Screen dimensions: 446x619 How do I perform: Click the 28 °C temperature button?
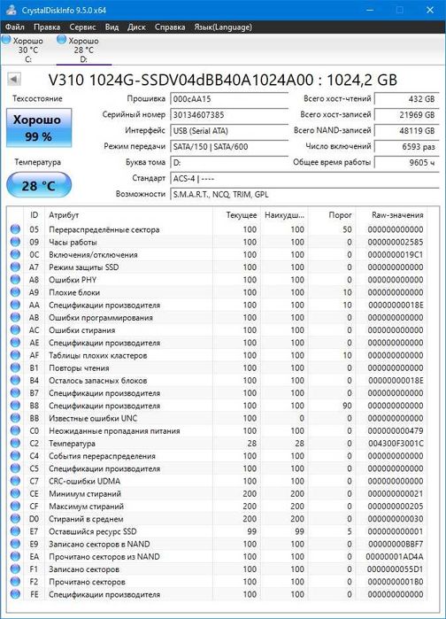(39, 185)
